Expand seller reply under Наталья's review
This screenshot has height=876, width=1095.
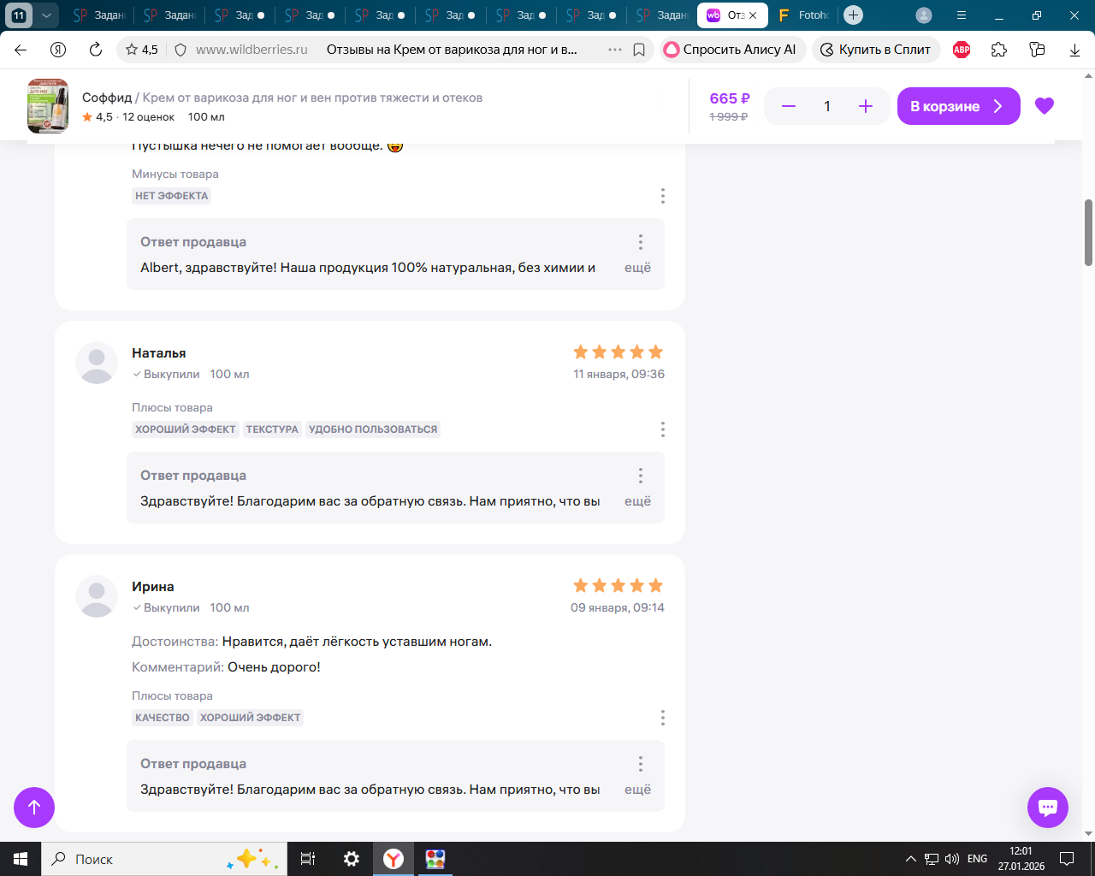(x=637, y=501)
